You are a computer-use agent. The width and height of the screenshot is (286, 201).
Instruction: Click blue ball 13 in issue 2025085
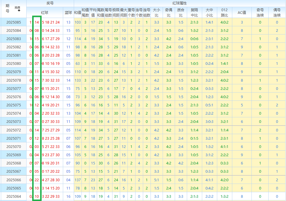click(68, 22)
